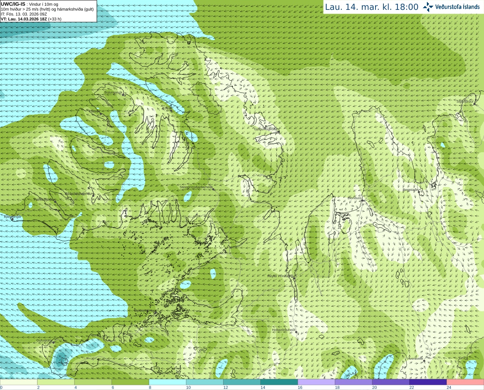
Task: Click the Reykir í Hrútafirði station label
Action: (x=280, y=276)
